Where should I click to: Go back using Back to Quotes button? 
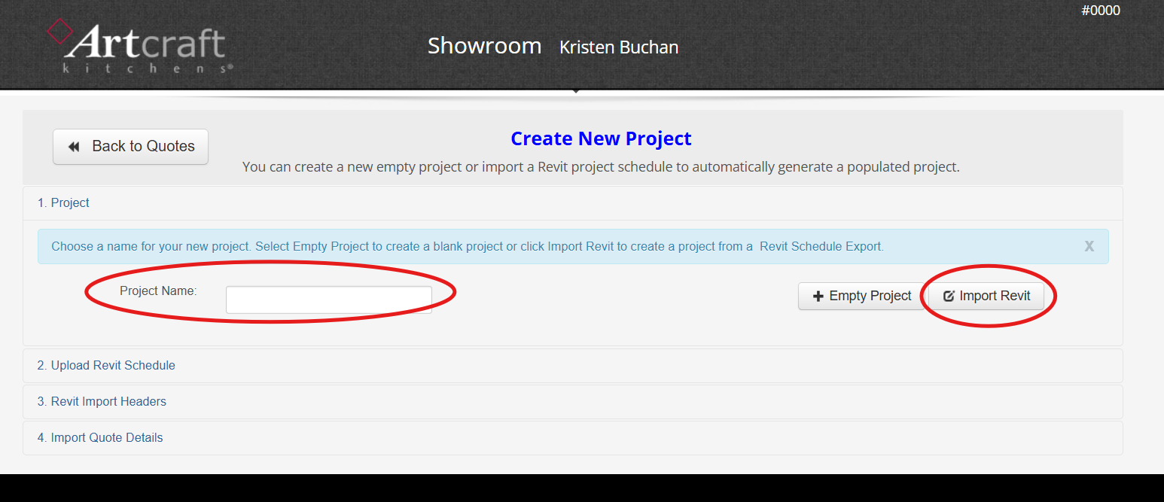pos(130,147)
